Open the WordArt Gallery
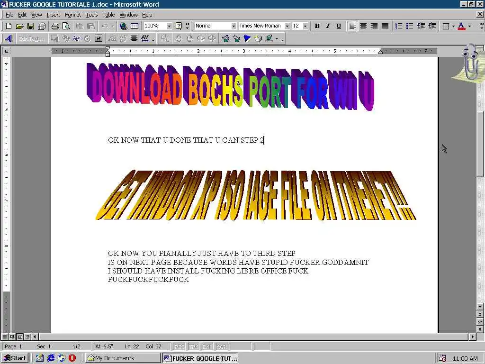This screenshot has width=485, height=364. coord(55,38)
